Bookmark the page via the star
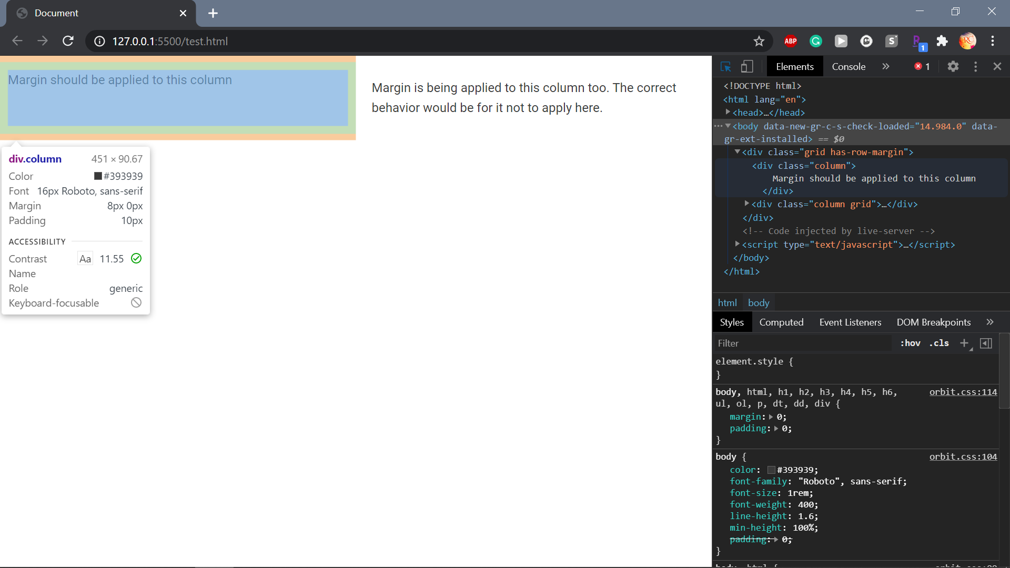The image size is (1010, 568). click(x=759, y=41)
